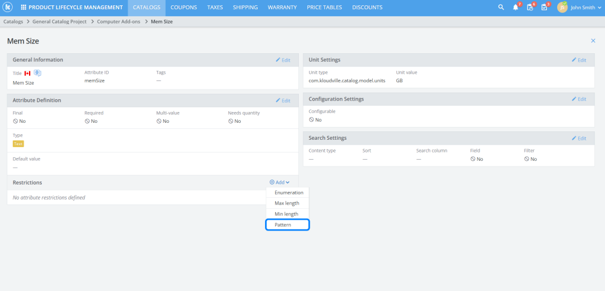605x291 pixels.
Task: Click the Field No value
Action: coord(477,159)
